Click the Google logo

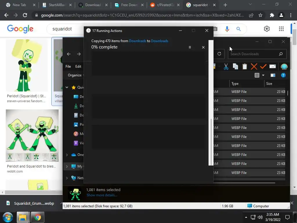click(x=20, y=29)
